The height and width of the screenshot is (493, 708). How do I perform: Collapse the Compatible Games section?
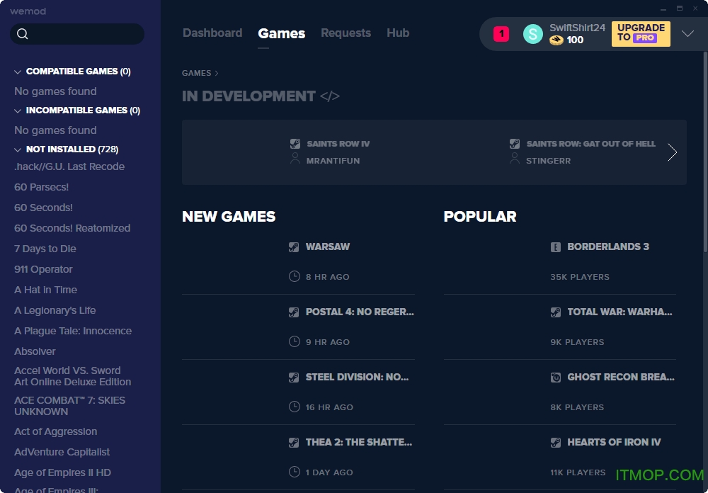(x=18, y=72)
